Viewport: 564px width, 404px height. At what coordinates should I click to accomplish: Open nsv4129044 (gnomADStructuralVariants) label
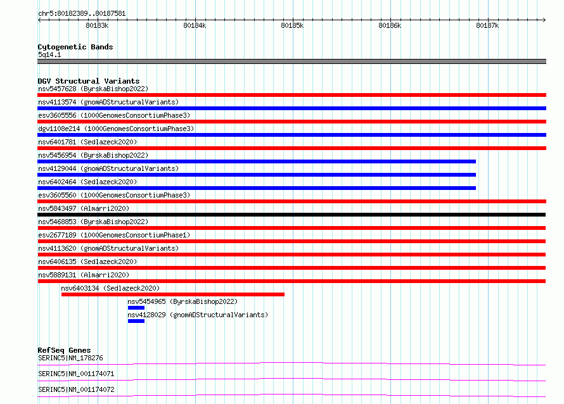point(108,168)
